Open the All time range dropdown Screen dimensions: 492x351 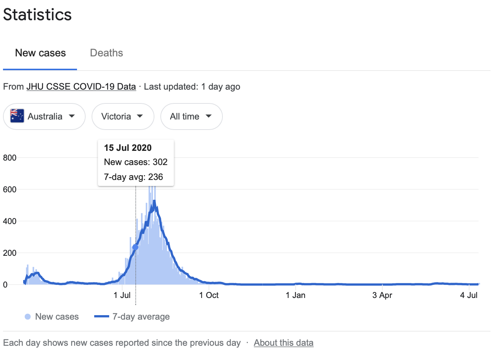(x=191, y=117)
